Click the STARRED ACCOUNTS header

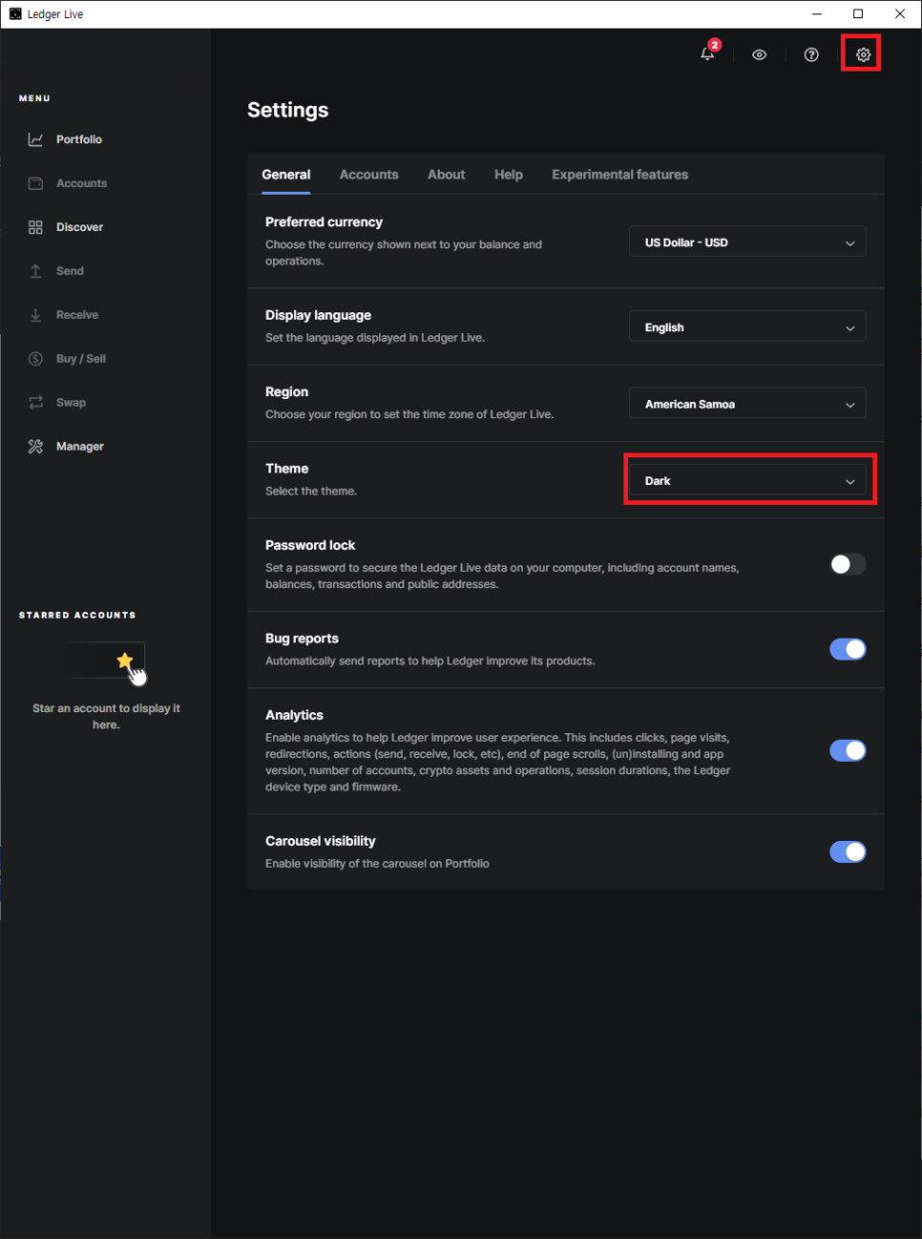tap(77, 615)
